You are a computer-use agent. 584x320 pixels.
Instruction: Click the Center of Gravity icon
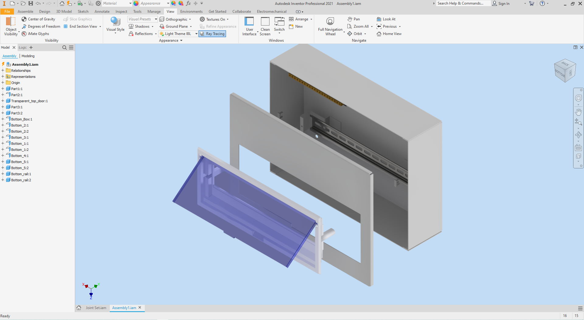tap(24, 19)
